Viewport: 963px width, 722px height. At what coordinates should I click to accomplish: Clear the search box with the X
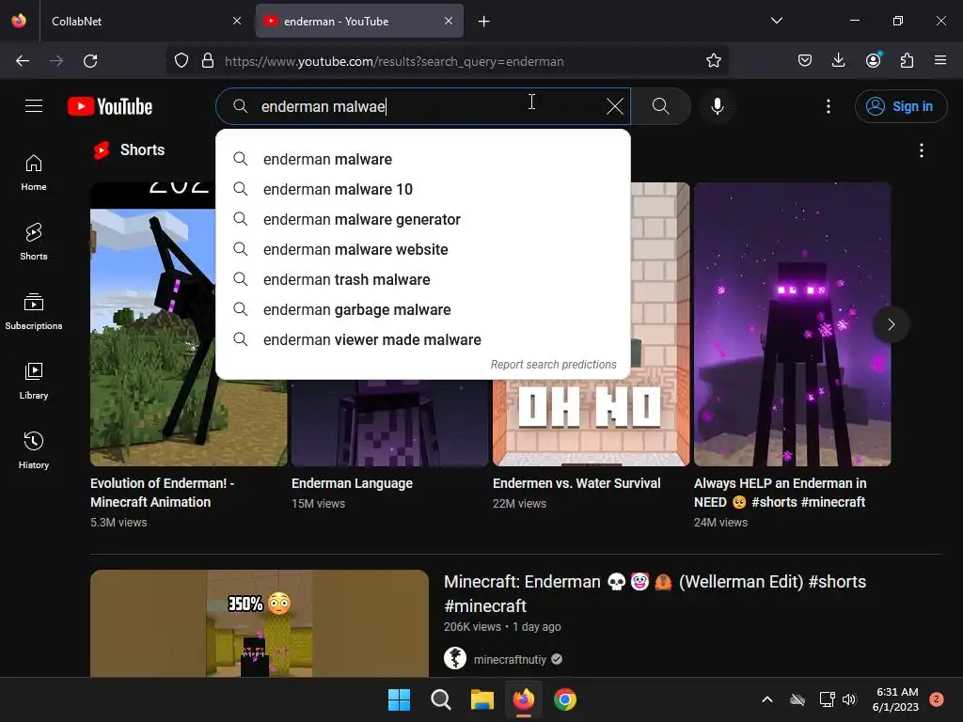click(x=614, y=106)
